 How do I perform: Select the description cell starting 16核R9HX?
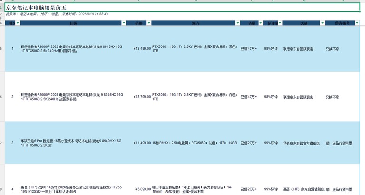(195, 143)
